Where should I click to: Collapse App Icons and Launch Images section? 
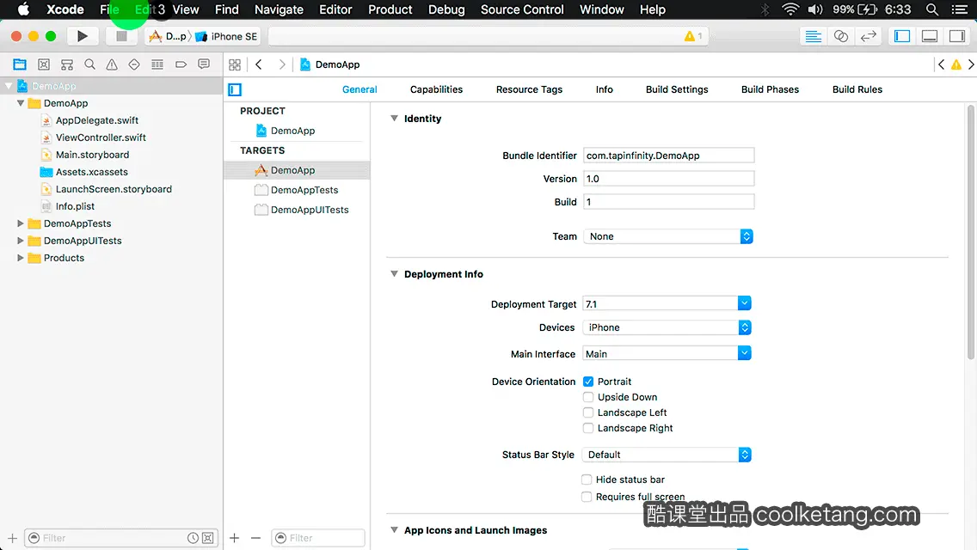click(x=394, y=529)
